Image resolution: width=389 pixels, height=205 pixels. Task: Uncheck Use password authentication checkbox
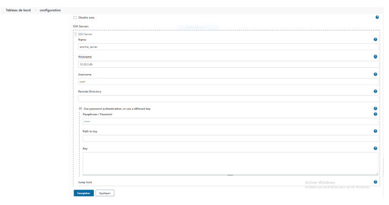click(x=80, y=108)
